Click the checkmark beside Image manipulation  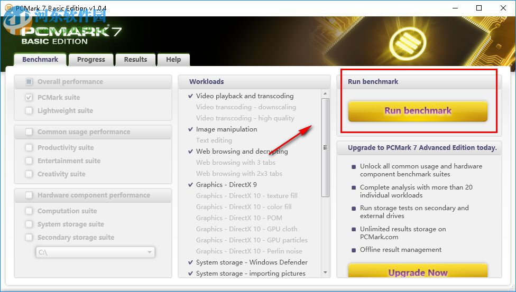[x=190, y=129]
